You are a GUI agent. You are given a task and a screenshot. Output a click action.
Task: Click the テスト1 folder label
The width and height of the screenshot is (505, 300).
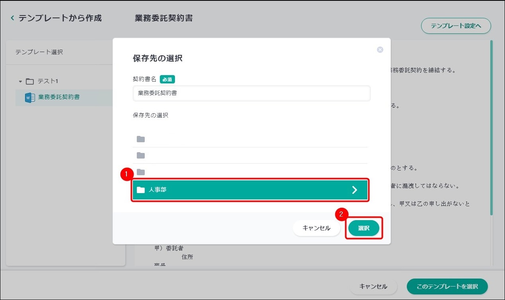click(48, 81)
